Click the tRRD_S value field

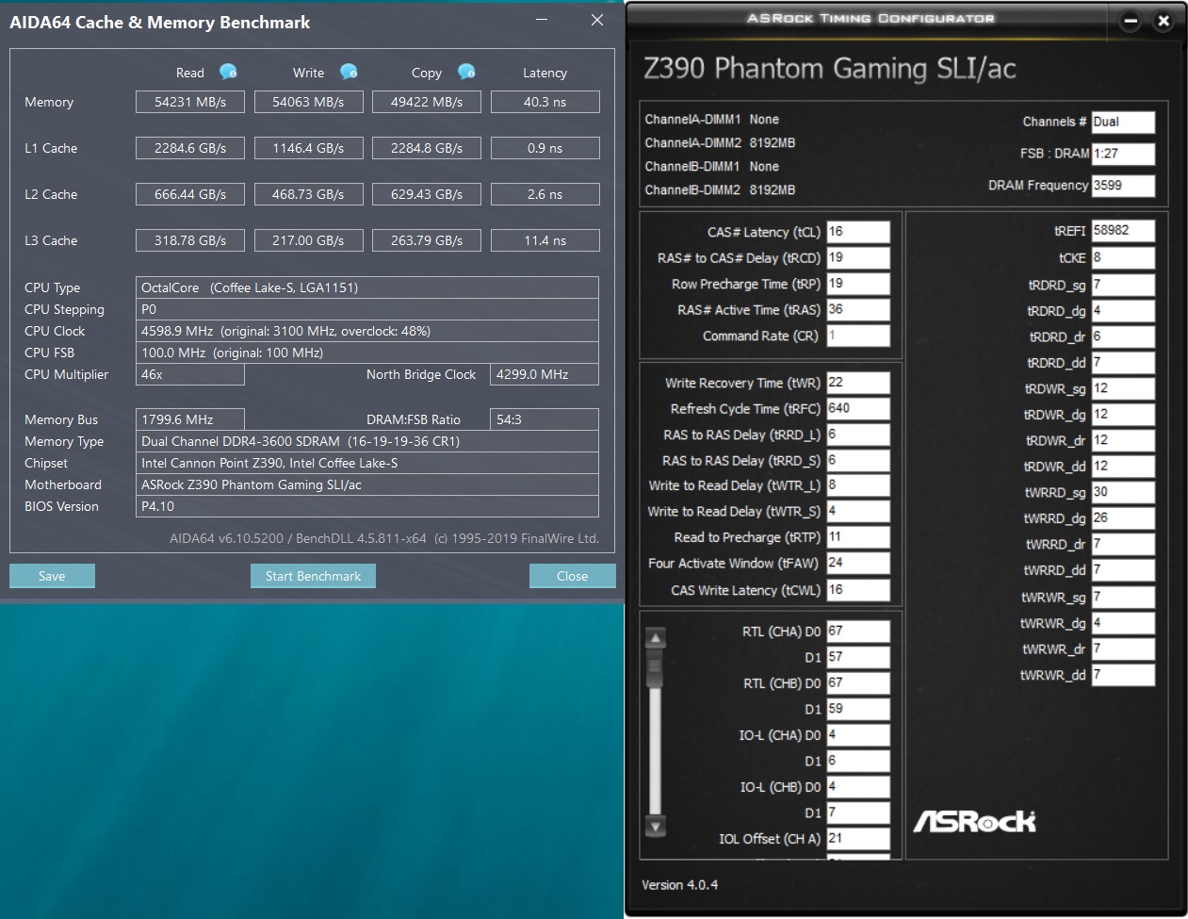tap(858, 460)
